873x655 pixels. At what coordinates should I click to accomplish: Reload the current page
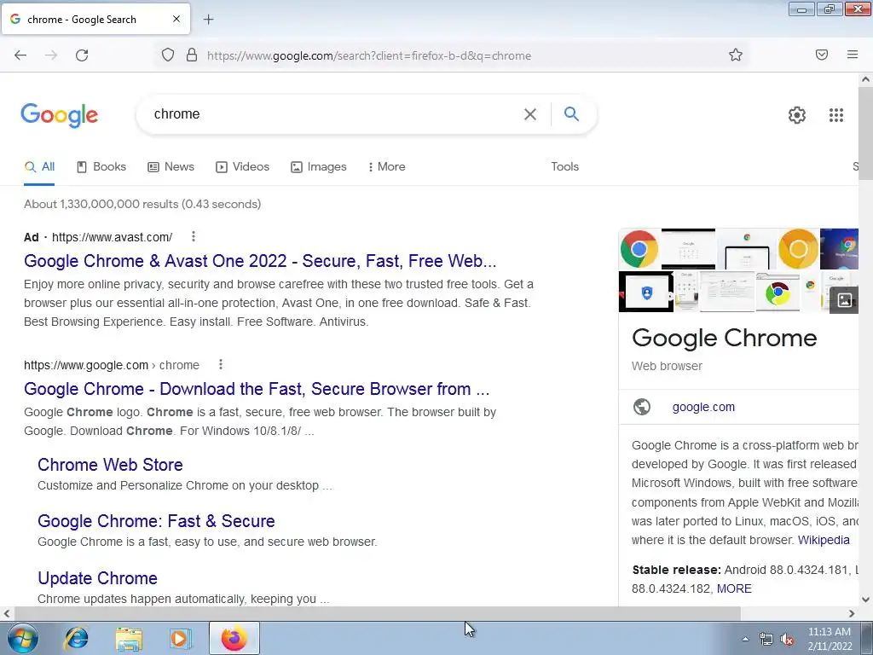point(82,55)
